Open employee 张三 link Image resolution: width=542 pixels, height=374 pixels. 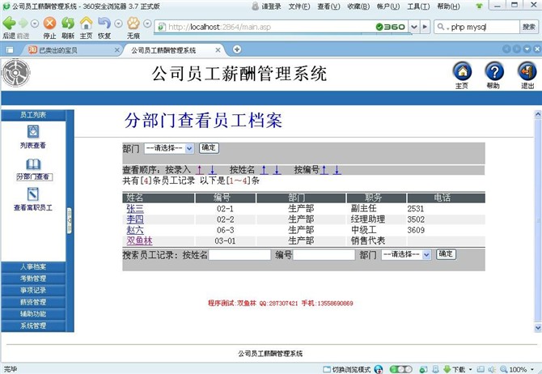tap(135, 208)
